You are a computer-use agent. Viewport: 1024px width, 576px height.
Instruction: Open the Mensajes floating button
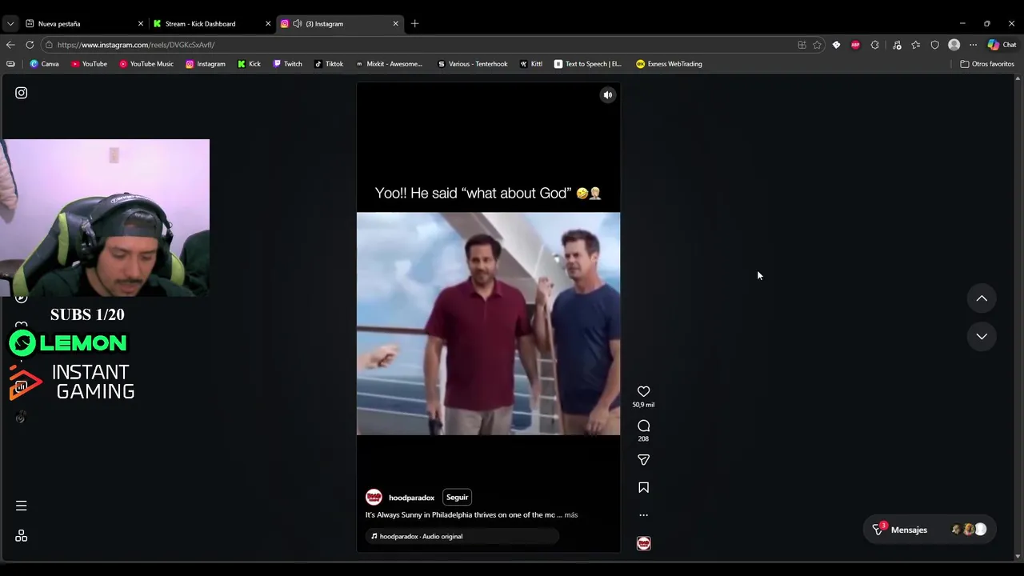click(x=930, y=530)
